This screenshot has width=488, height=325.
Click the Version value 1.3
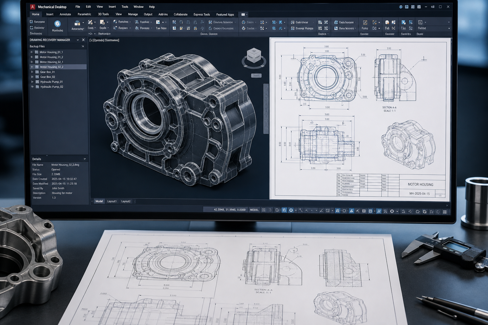coord(54,198)
